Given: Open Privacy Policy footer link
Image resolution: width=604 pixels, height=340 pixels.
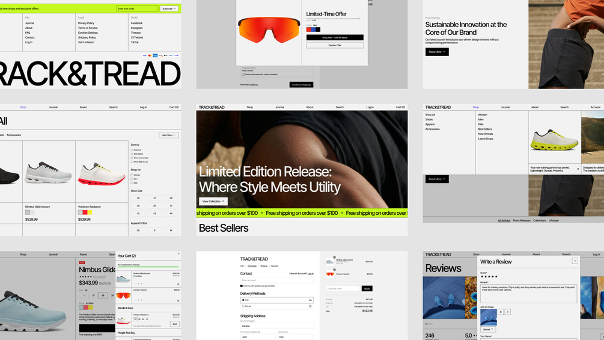Looking at the screenshot, I should click(86, 23).
